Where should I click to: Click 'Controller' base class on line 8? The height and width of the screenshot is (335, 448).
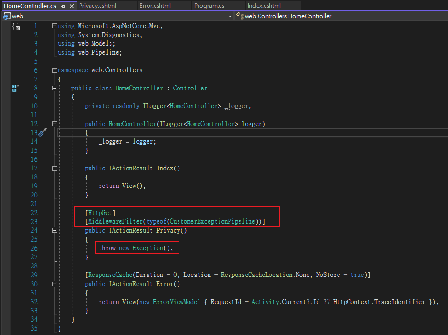point(190,88)
